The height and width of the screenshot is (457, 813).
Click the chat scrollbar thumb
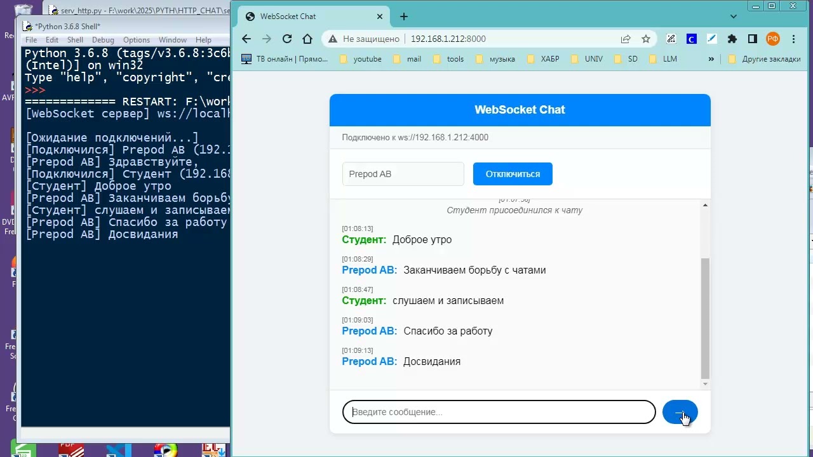pyautogui.click(x=705, y=318)
